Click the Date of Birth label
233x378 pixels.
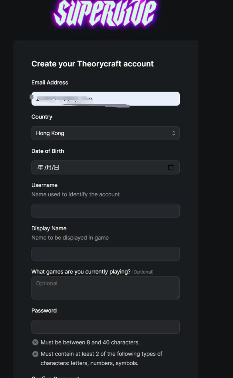click(48, 151)
